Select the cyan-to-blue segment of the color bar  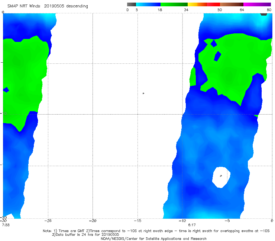(x=148, y=4)
